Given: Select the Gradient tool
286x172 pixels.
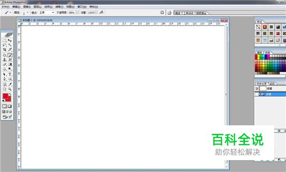Looking at the screenshot, I should 10,64.
